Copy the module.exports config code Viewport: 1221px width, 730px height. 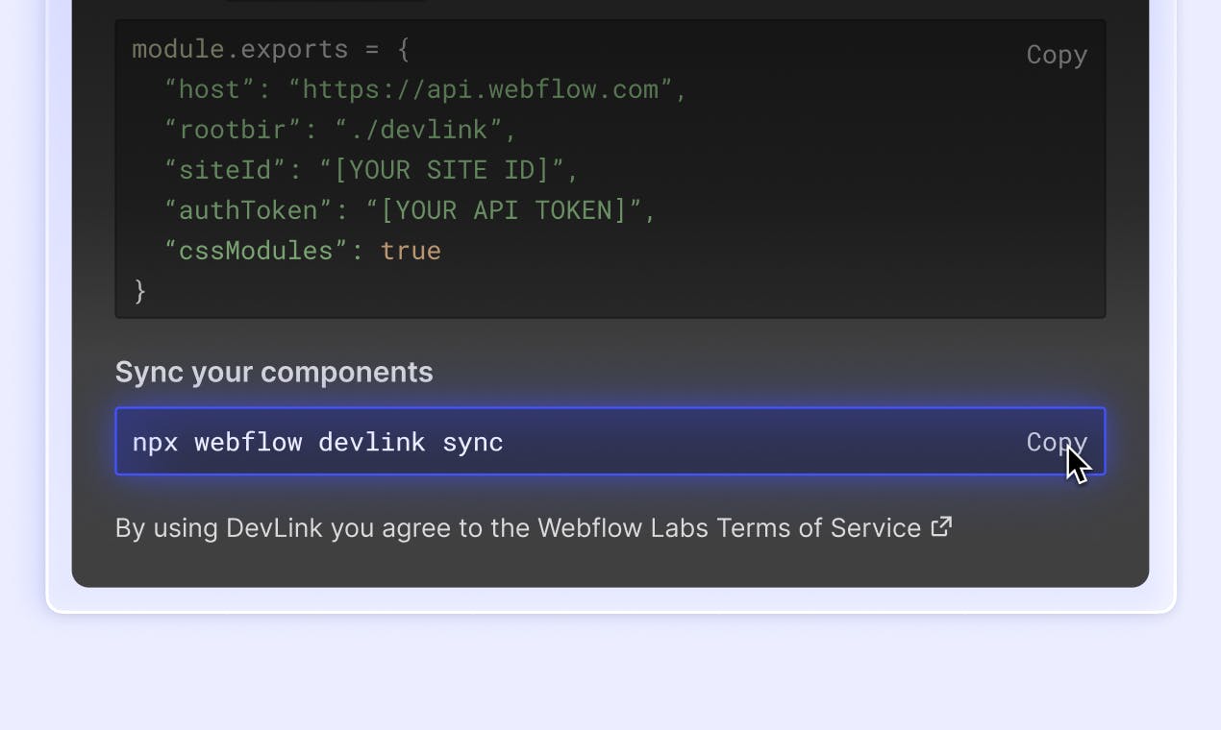1057,55
